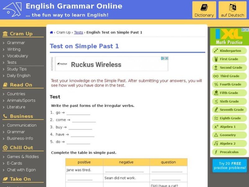Switch to German using the auf Deutsch icon
249x187 pixels.
tap(232, 7)
